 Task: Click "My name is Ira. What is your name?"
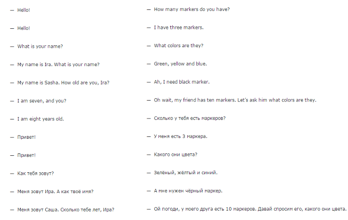(58, 64)
